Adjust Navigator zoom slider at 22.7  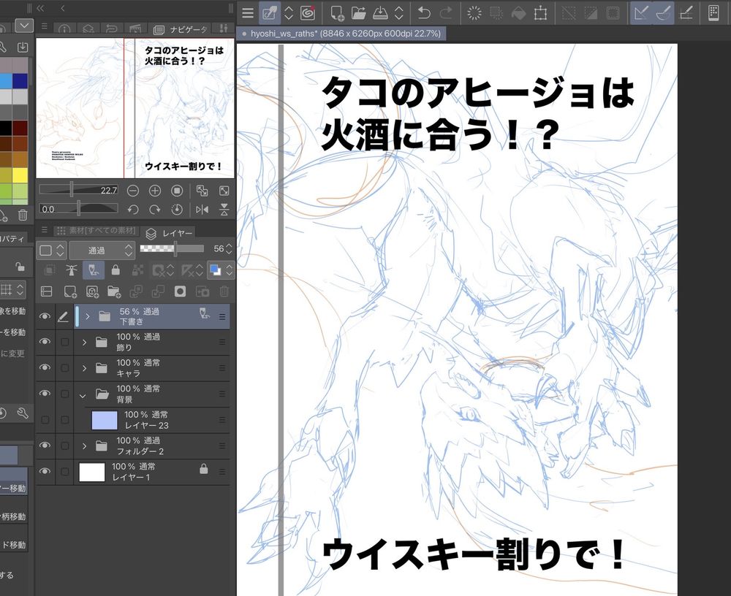click(x=78, y=190)
